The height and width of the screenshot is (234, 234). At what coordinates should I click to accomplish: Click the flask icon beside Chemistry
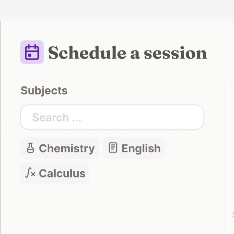31,148
